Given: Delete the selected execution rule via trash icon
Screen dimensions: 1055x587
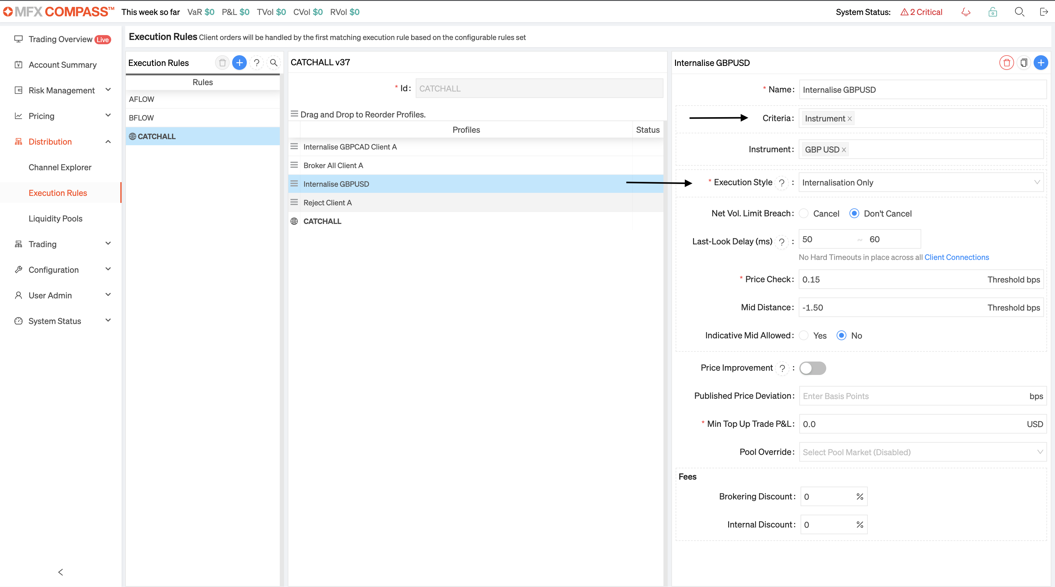Looking at the screenshot, I should click(222, 63).
